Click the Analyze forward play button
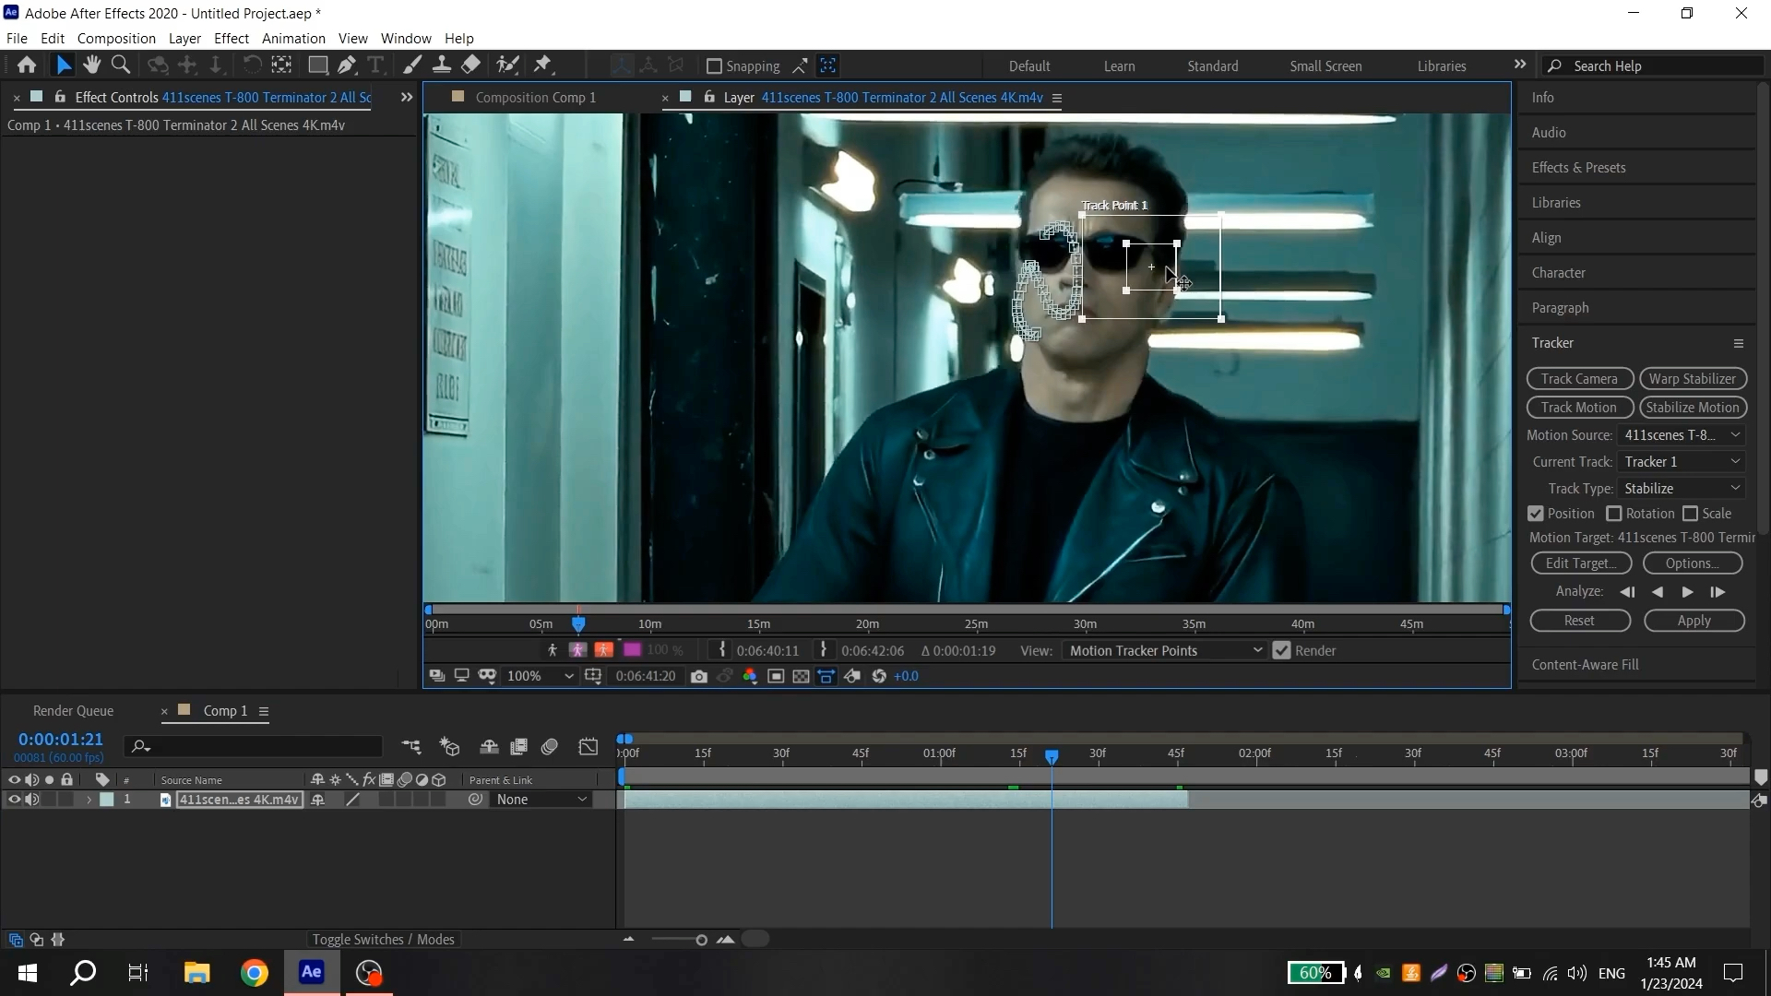The image size is (1771, 996). [x=1687, y=592]
